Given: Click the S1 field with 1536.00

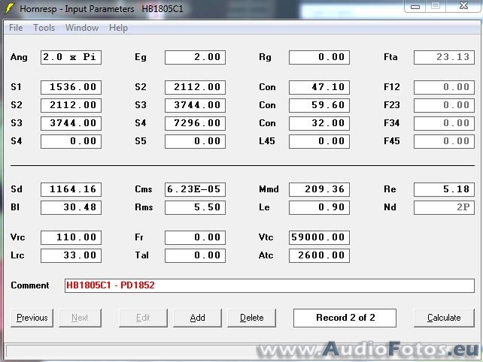Looking at the screenshot, I should pyautogui.click(x=71, y=87).
